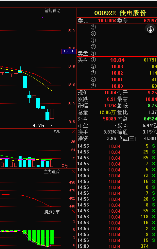Click the round music note floating icon
The image size is (157, 249).
point(150,29)
